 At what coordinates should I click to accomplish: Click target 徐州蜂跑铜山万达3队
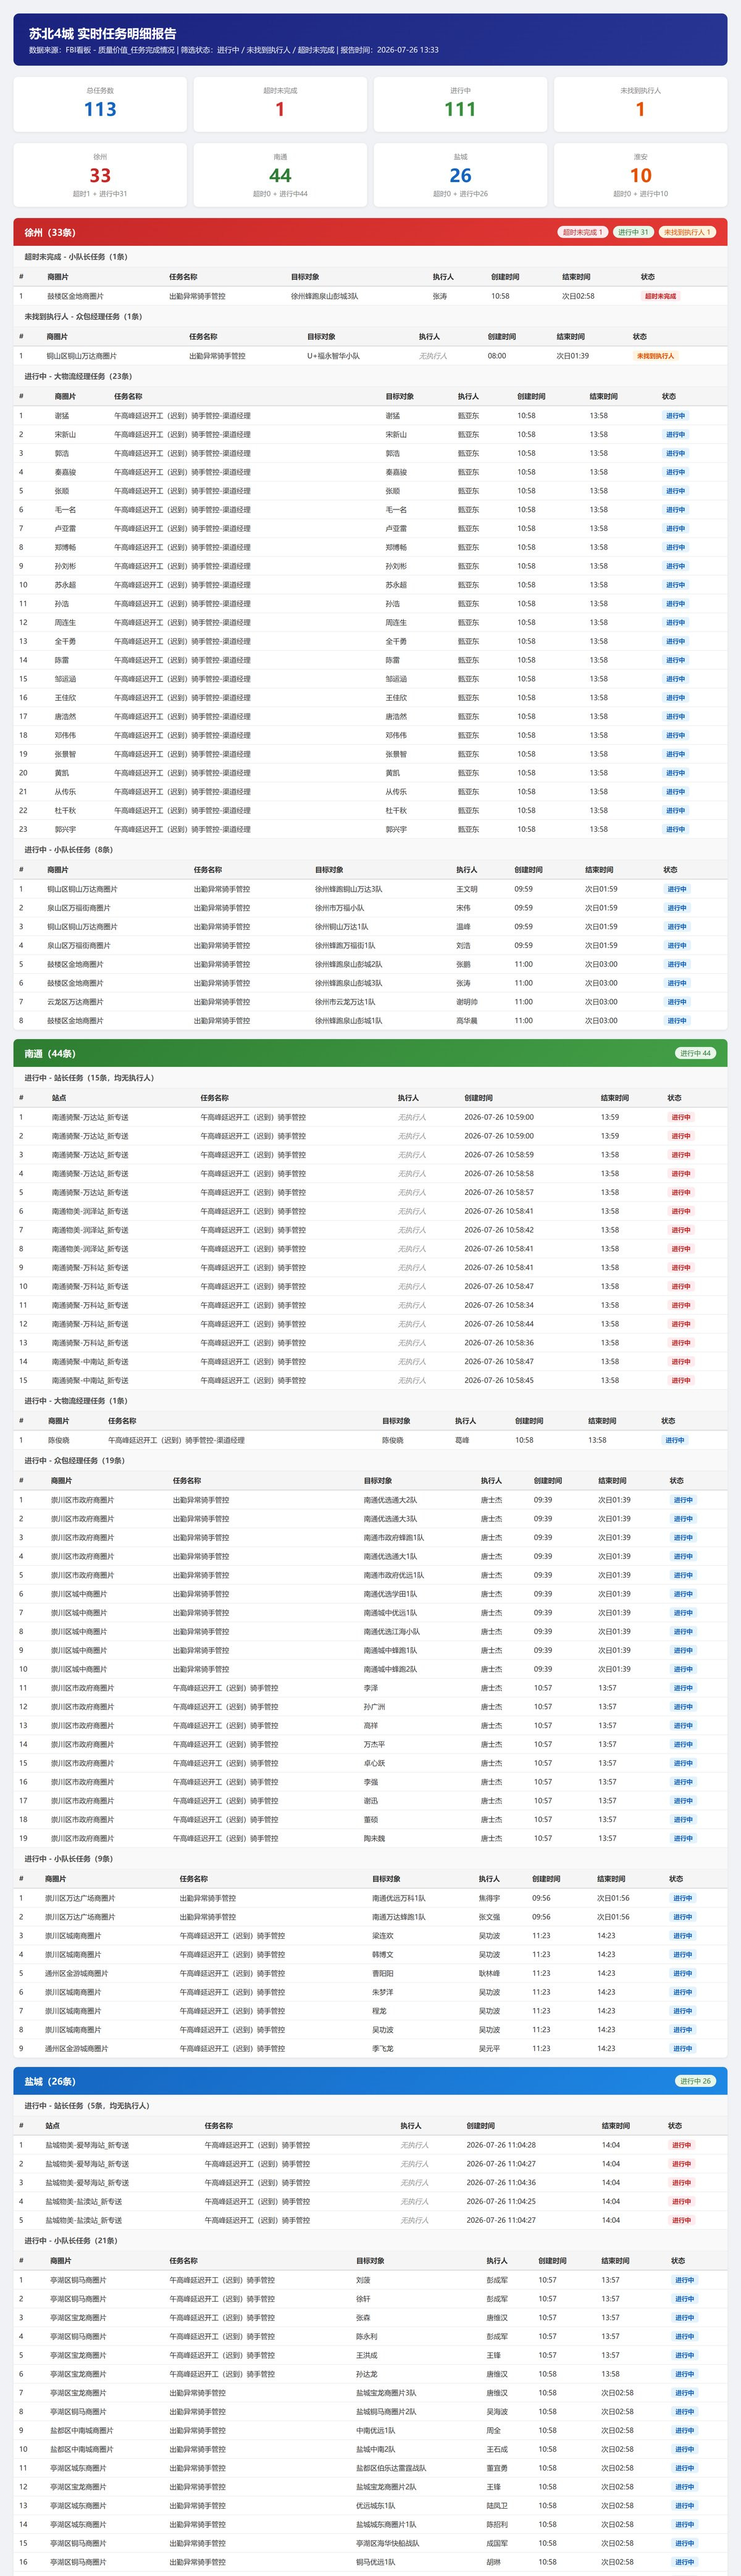tap(348, 889)
